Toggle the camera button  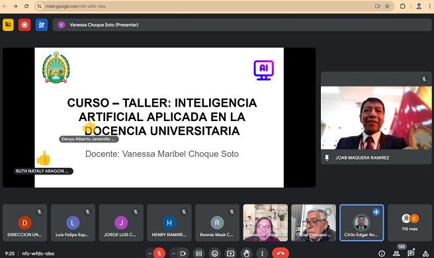pyautogui.click(x=183, y=253)
